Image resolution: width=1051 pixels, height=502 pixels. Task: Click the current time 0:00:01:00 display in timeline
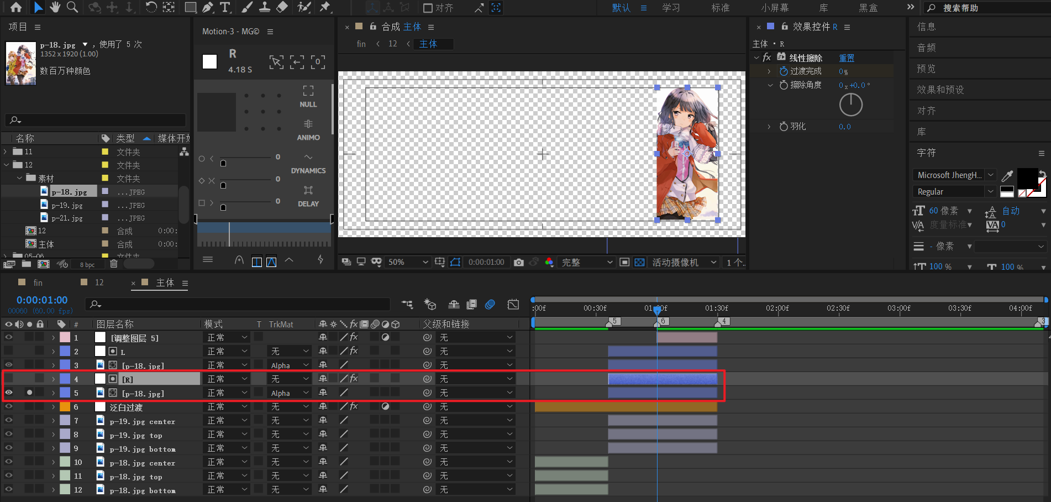coord(42,300)
